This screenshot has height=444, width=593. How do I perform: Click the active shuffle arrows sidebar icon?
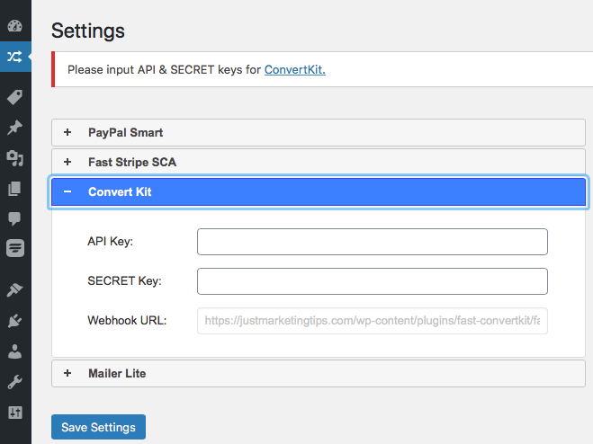point(14,57)
